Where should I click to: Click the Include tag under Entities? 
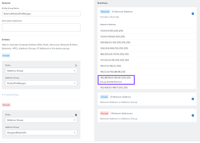6,56
